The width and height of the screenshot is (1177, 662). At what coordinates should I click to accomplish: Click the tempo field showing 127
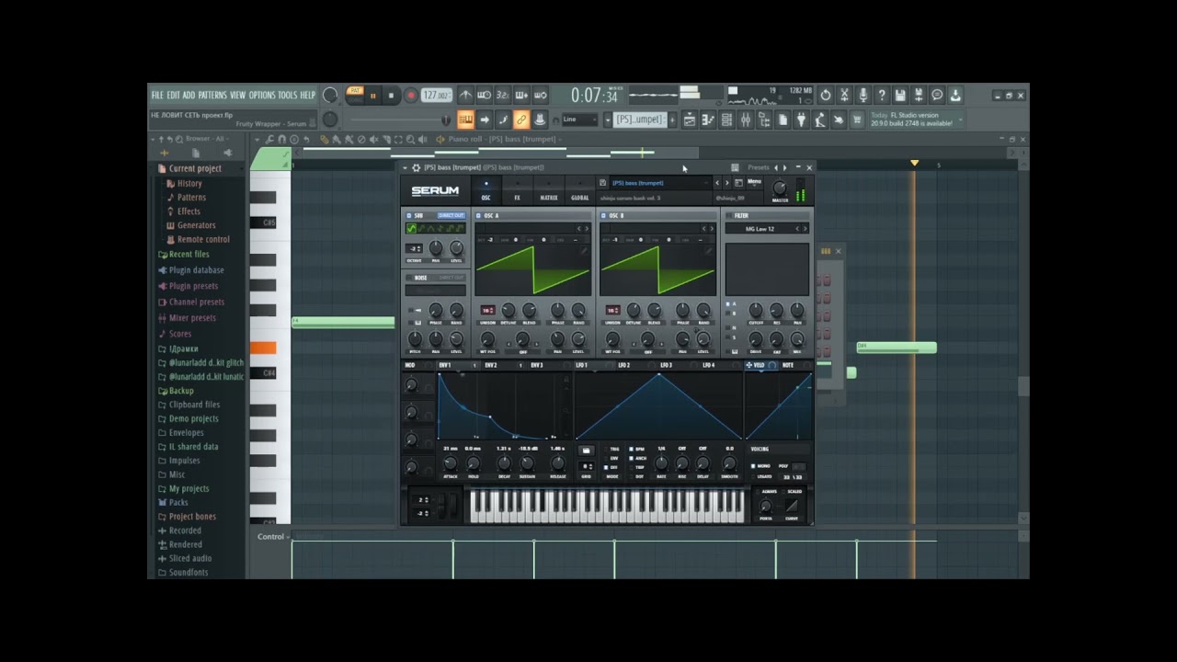pos(436,96)
